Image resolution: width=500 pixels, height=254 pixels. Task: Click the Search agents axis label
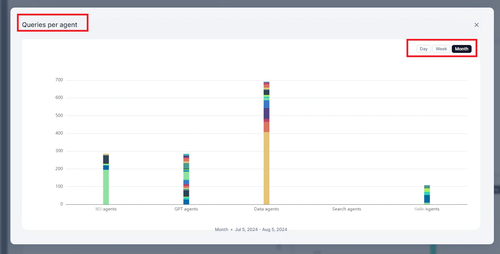click(346, 209)
